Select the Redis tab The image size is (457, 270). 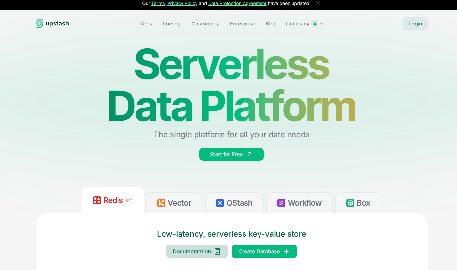113,200
